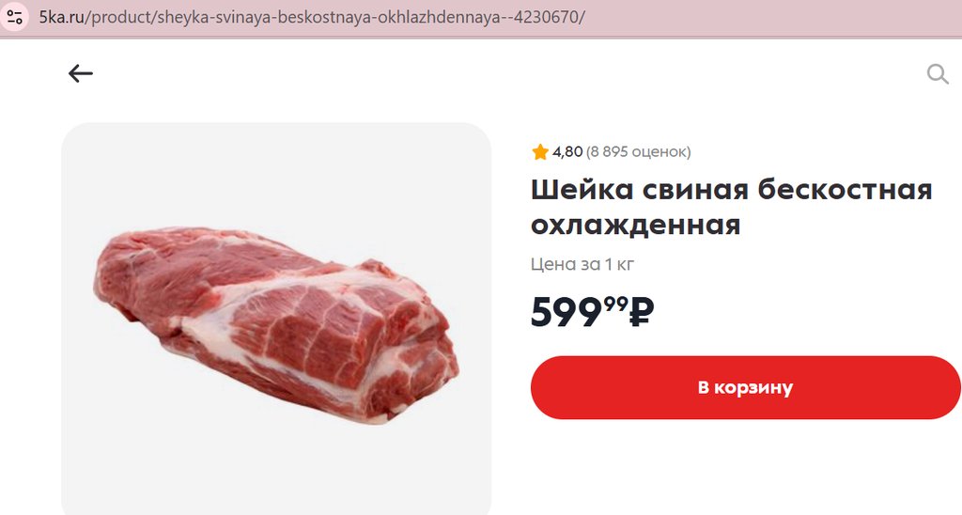Viewport: 962px width, 515px height.
Task: Click the 5ka.ru domain in address bar
Action: coord(62,17)
